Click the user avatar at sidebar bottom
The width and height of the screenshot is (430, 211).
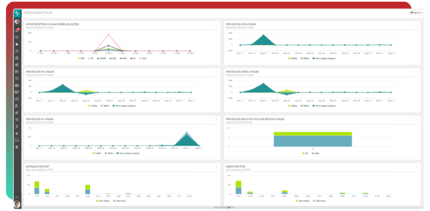point(17,204)
